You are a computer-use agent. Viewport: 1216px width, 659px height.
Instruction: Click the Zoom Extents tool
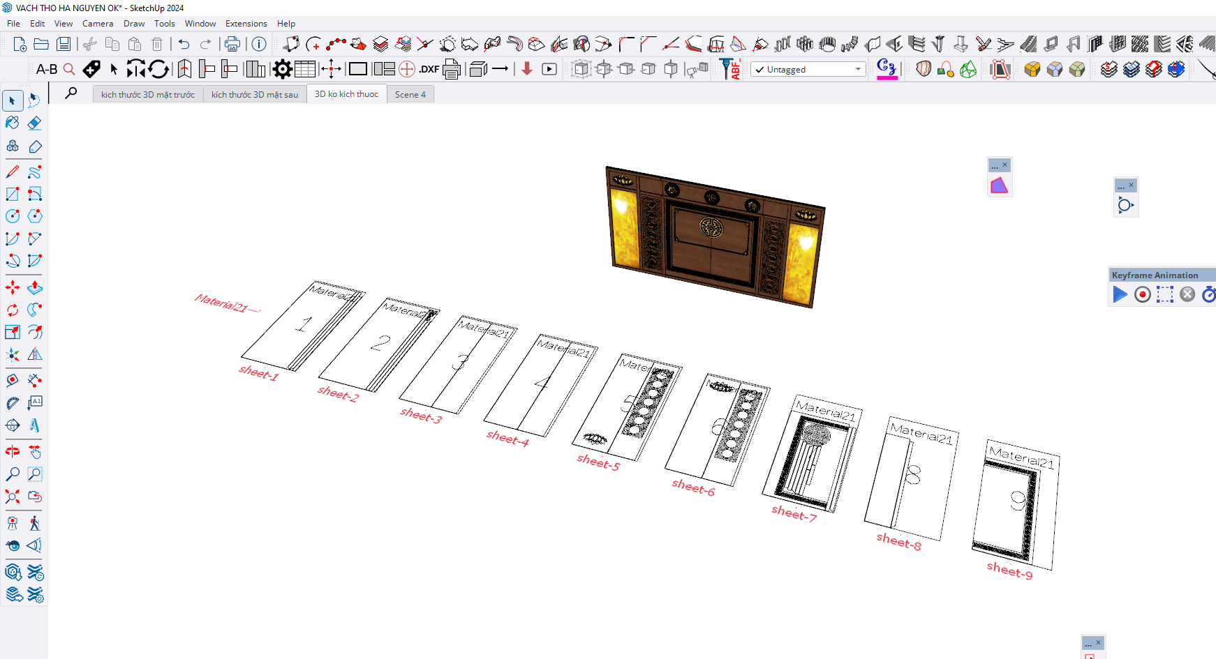[x=13, y=497]
